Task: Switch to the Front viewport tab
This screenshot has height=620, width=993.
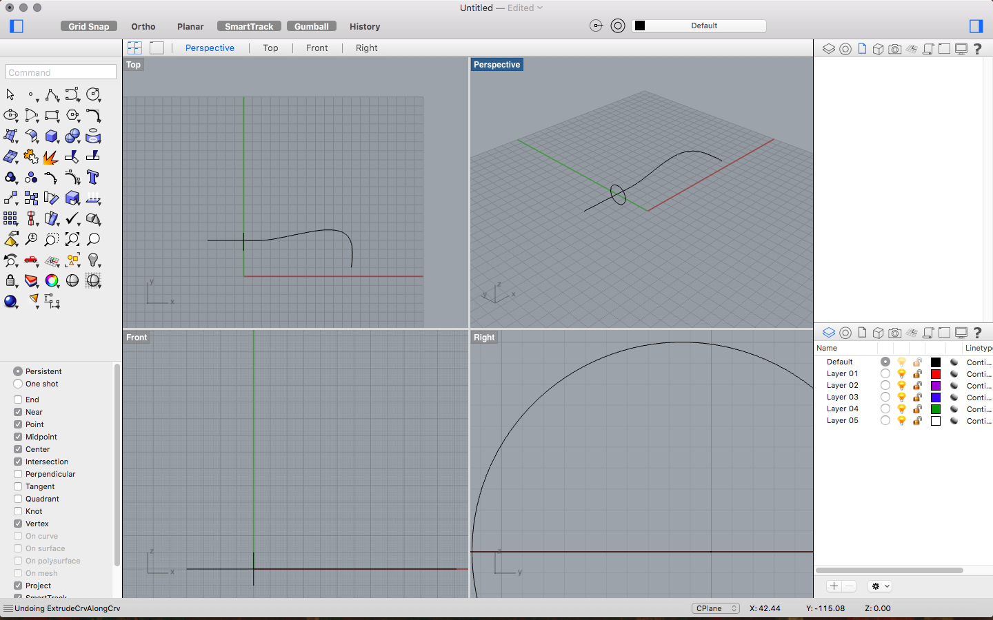Action: [317, 48]
